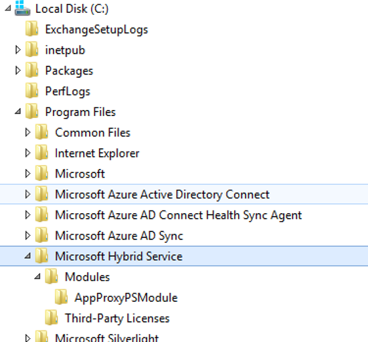The image size is (368, 342).
Task: Expand the Internet Explorer folder
Action: pos(27,153)
